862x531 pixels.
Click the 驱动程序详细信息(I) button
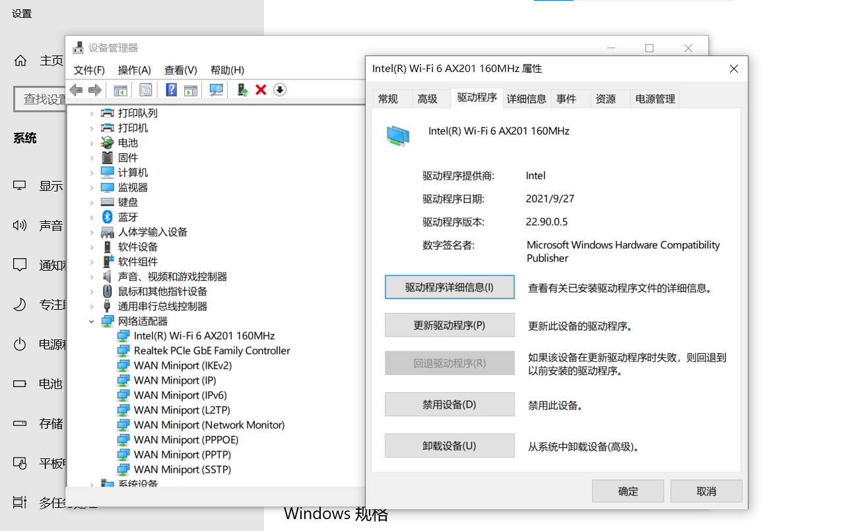click(x=449, y=287)
